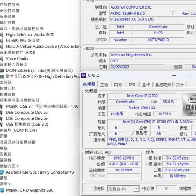Select Intel(R) UHD Graphics 630 entry
This screenshot has height=196, width=196.
tap(29, 190)
